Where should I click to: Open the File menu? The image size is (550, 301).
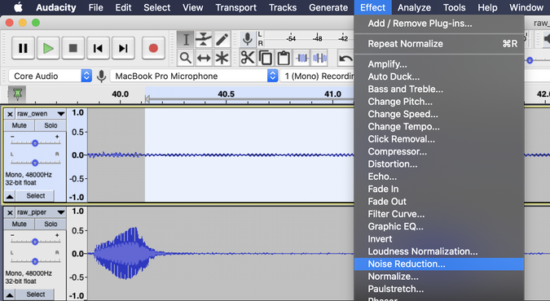click(x=96, y=7)
